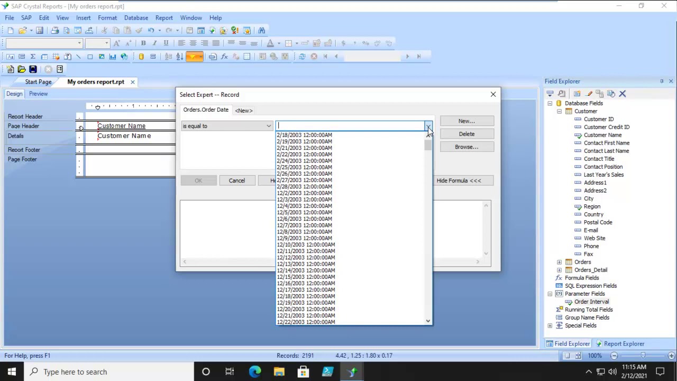The width and height of the screenshot is (677, 381).
Task: Toggle Underline formatting
Action: pyautogui.click(x=166, y=43)
